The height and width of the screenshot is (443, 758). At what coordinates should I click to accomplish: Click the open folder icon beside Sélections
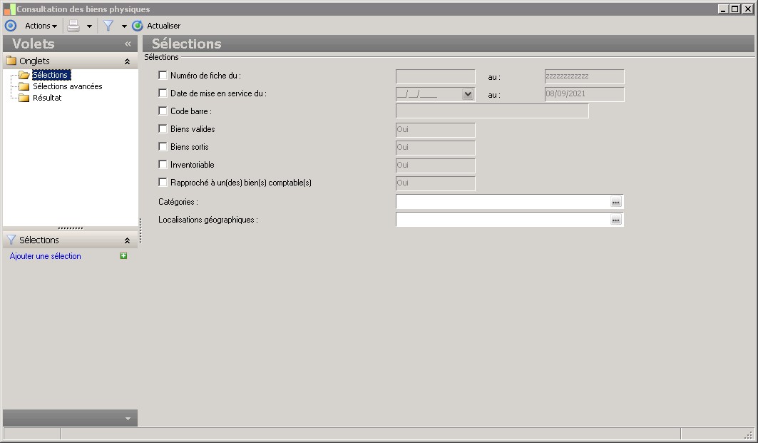tap(24, 75)
